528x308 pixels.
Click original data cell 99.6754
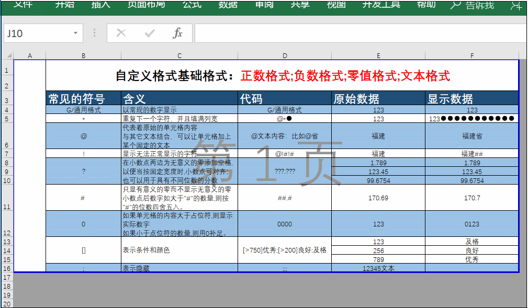pyautogui.click(x=378, y=180)
